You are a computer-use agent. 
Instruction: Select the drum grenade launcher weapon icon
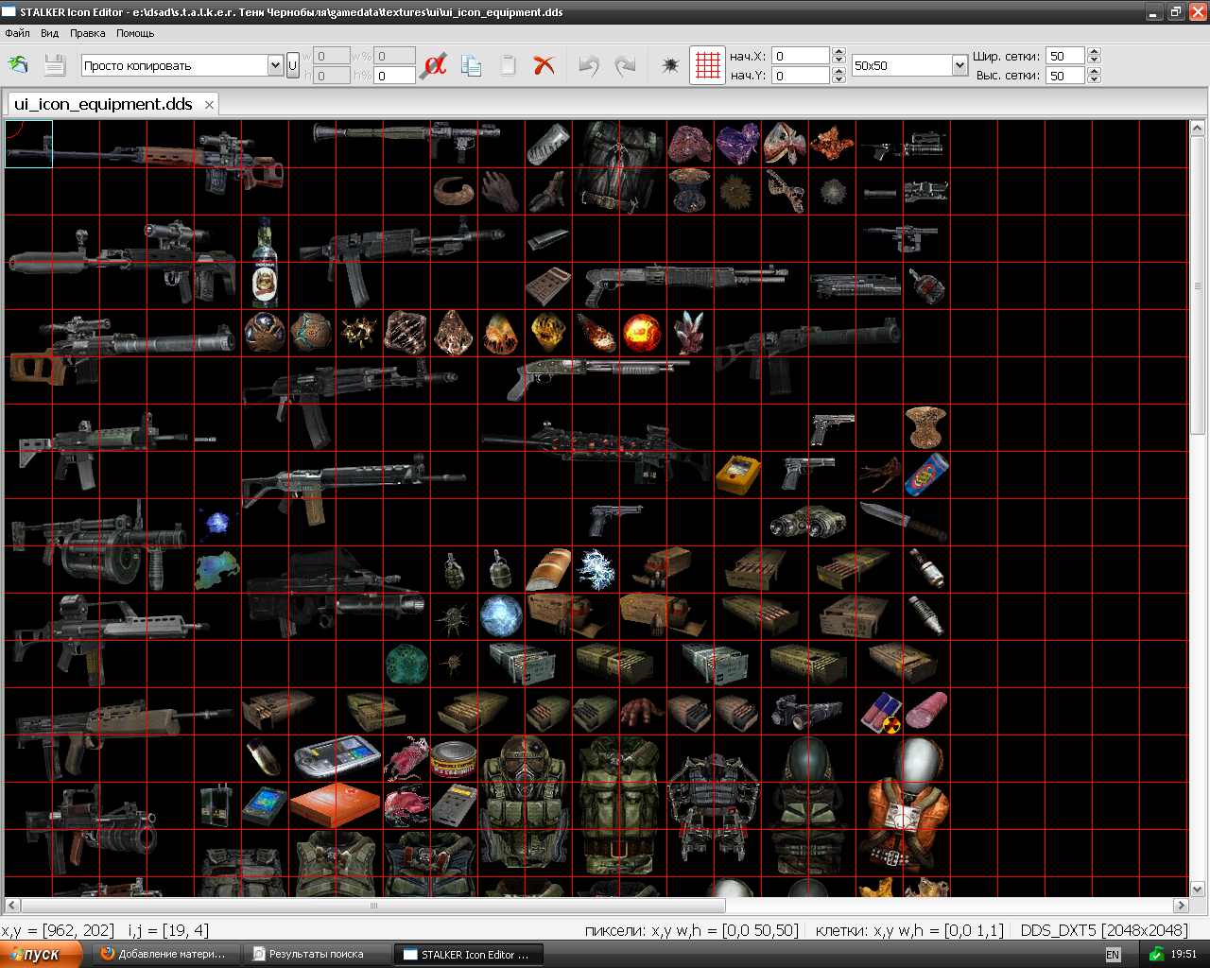click(99, 545)
